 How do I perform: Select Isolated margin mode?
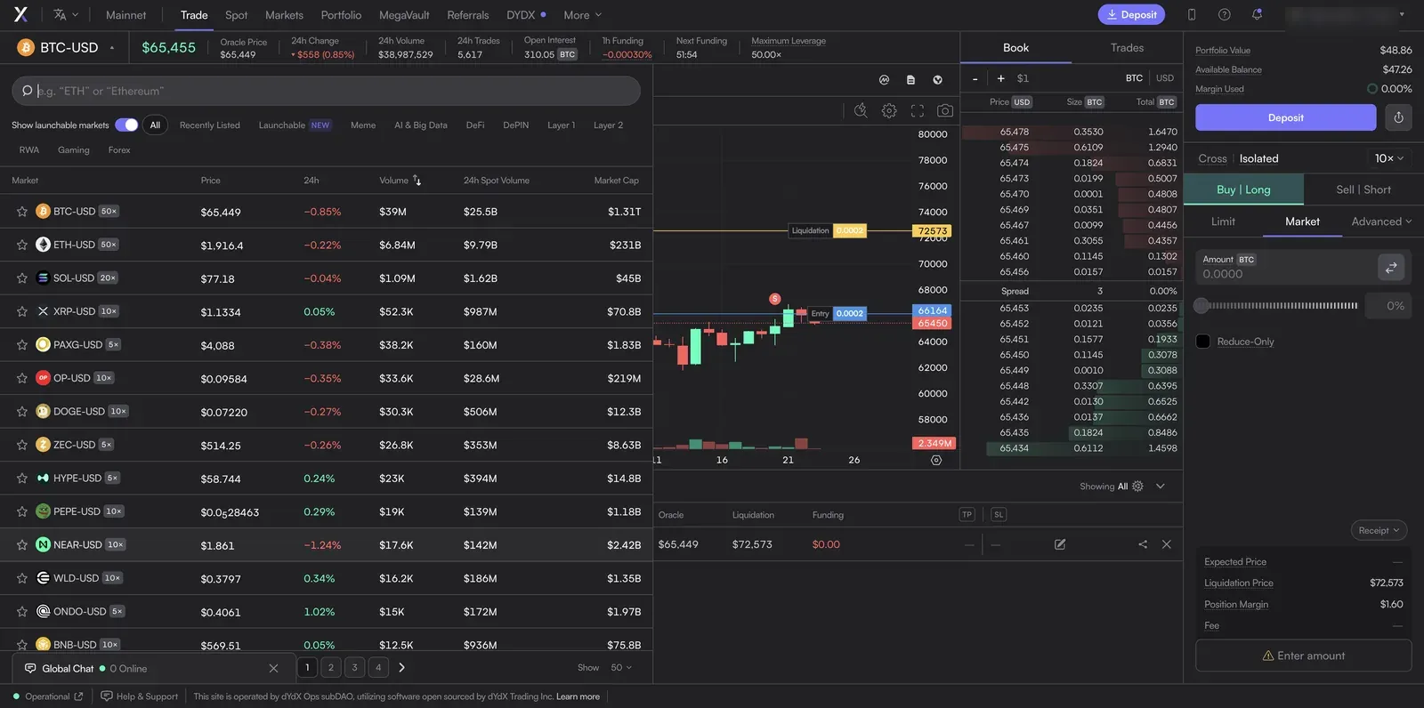(x=1258, y=158)
